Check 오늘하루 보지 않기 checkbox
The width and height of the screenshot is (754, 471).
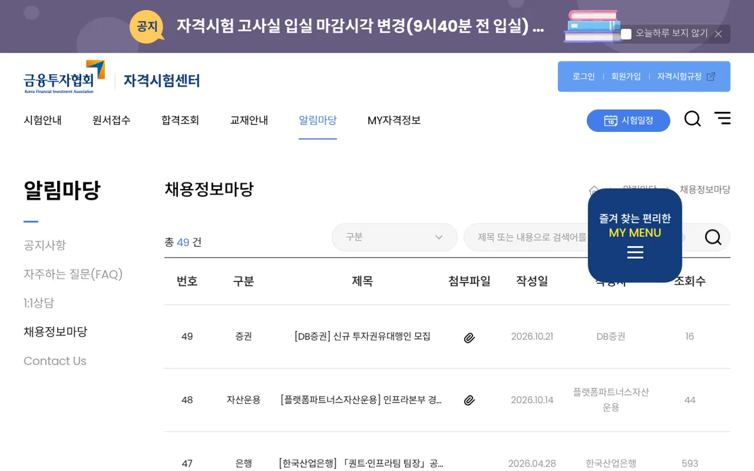click(x=626, y=34)
